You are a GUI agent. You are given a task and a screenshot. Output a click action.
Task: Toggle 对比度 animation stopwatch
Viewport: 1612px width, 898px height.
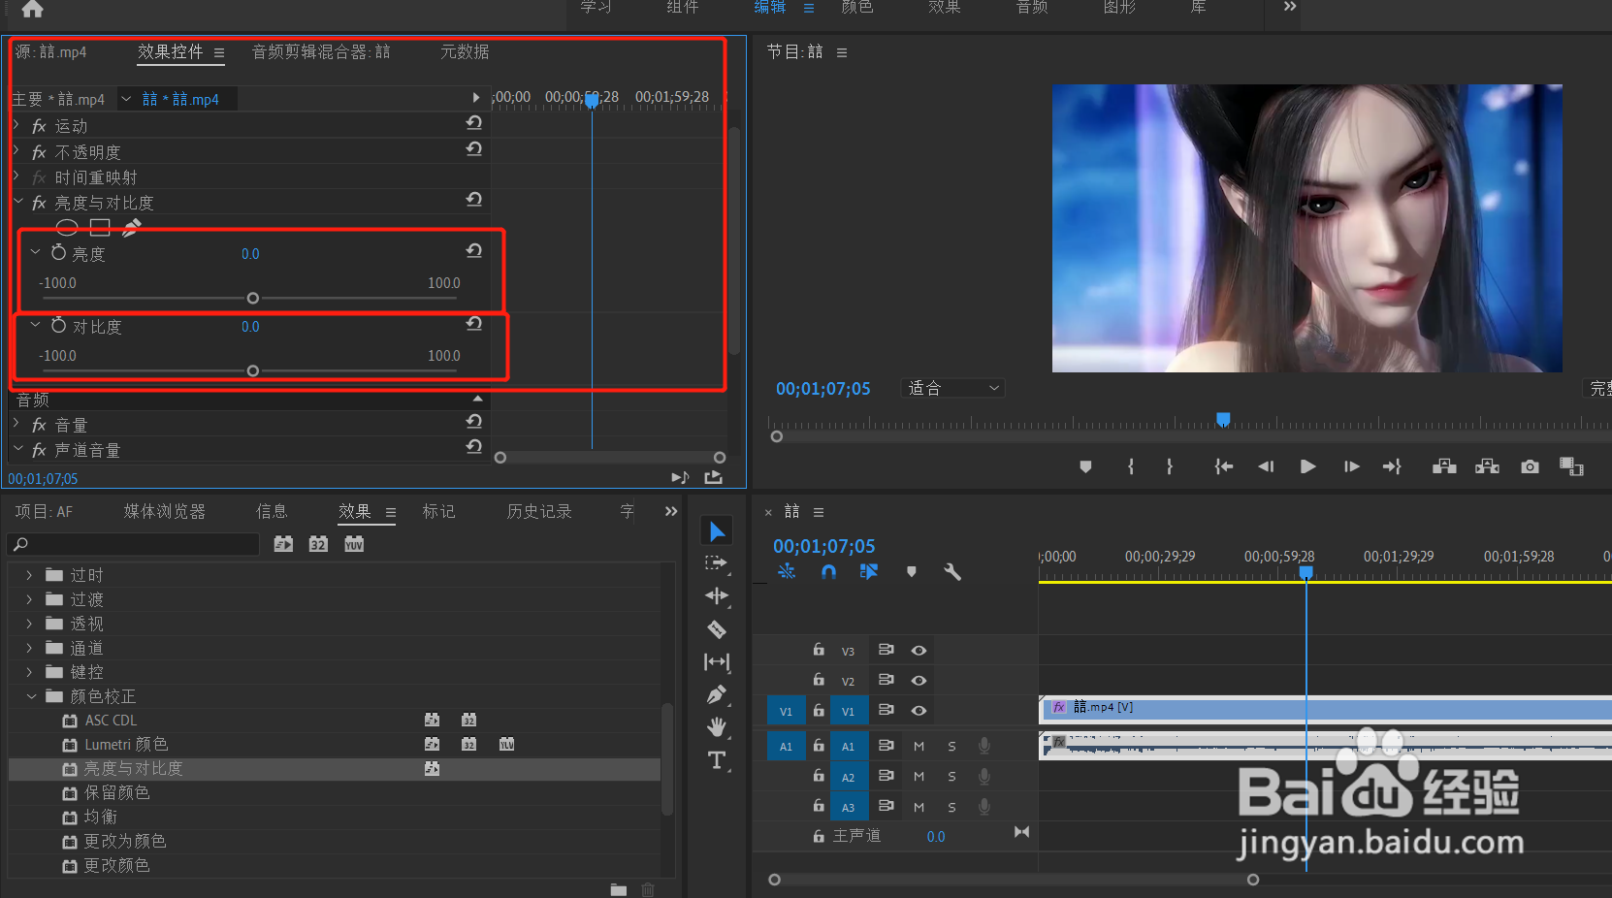59,325
